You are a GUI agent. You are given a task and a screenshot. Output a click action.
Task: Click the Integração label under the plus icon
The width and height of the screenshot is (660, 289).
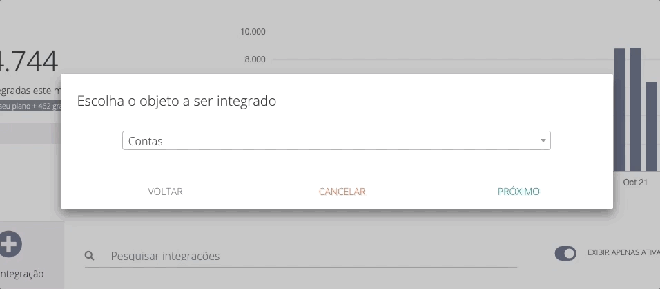[22, 274]
